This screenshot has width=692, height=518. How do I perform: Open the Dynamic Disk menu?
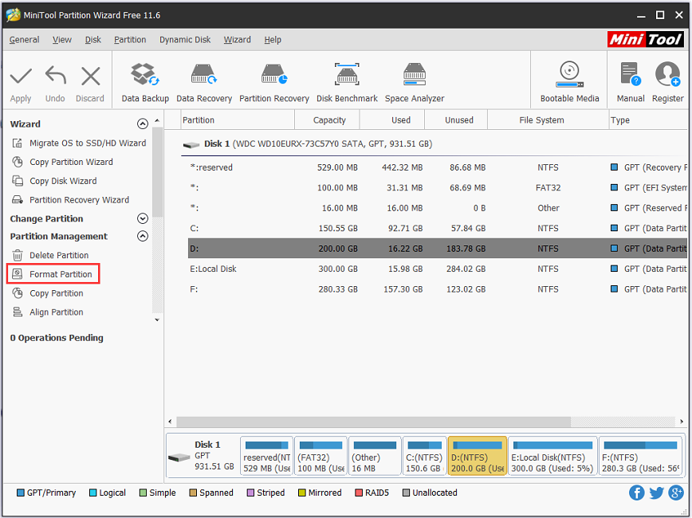click(185, 40)
